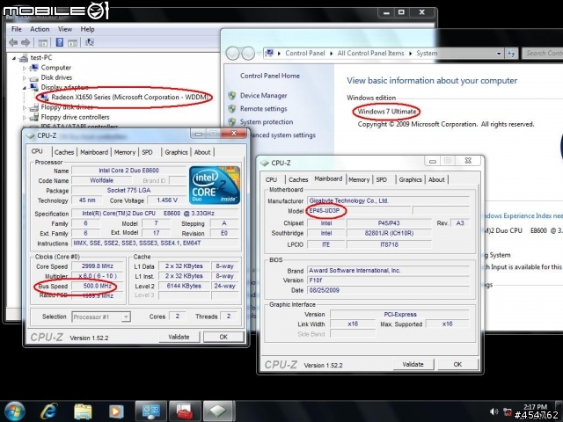This screenshot has width=563, height=422.
Task: Launch Internet Explorer from the taskbar
Action: 49,411
